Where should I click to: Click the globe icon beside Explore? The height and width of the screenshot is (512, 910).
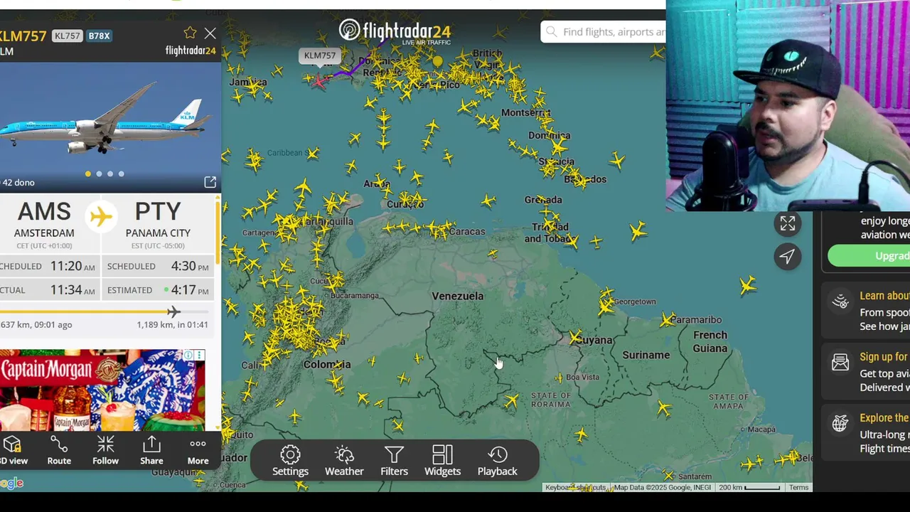(840, 424)
